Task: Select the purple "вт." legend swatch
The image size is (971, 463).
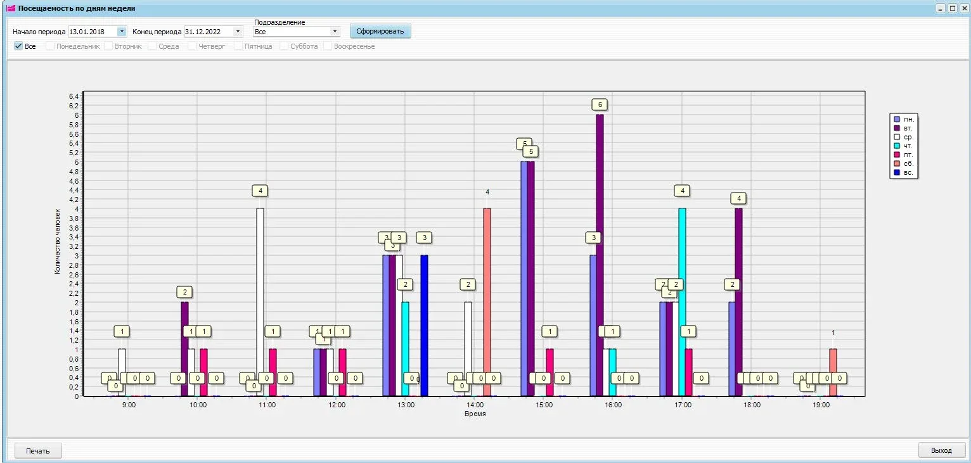Action: [x=897, y=128]
